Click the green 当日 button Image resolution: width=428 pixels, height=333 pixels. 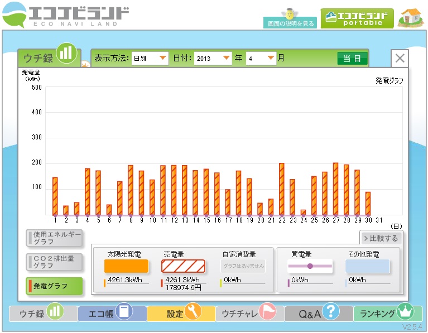(352, 59)
